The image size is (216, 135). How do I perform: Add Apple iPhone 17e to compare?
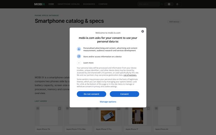pyautogui.click(x=38, y=108)
